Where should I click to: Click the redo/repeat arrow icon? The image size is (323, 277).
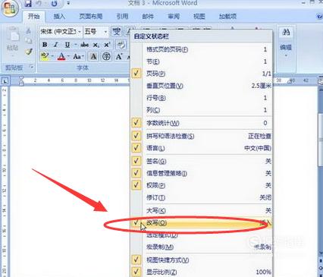click(55, 4)
